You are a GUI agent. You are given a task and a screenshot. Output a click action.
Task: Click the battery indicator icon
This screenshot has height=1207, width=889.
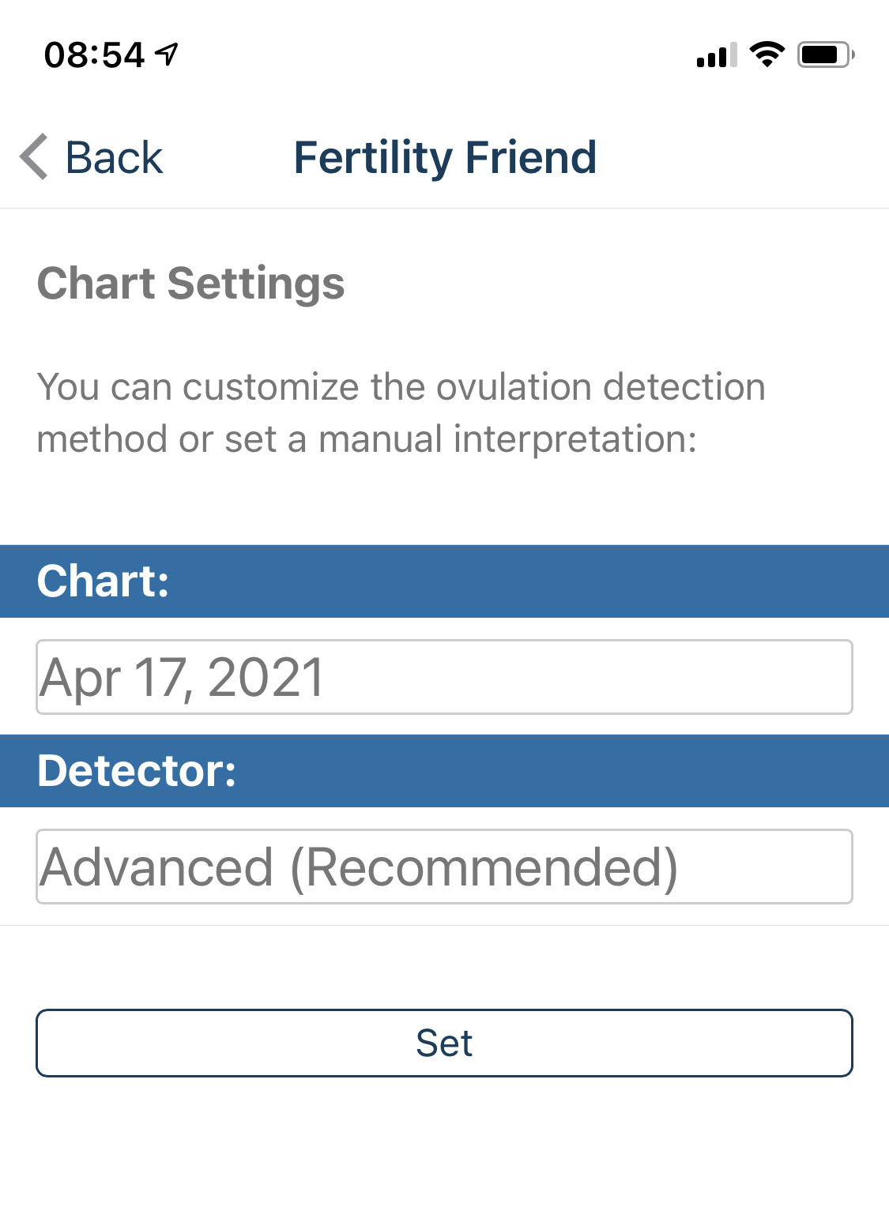point(825,55)
